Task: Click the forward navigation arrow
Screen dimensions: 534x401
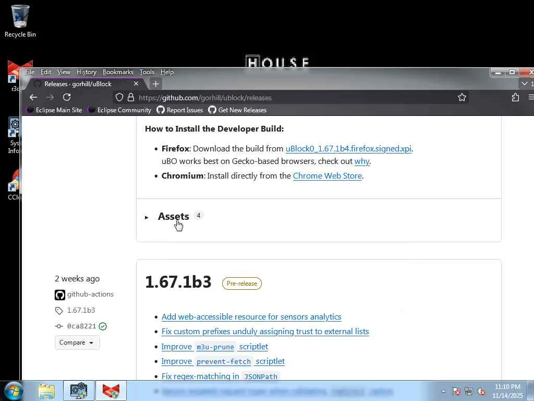Action: click(x=50, y=98)
